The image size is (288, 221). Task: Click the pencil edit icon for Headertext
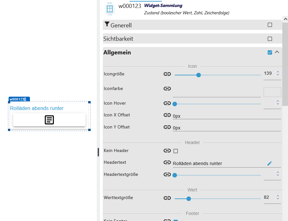pyautogui.click(x=270, y=163)
